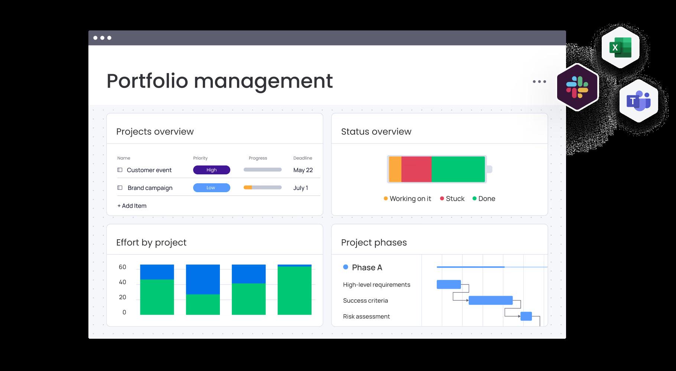Select the Project phases panel header

(374, 242)
